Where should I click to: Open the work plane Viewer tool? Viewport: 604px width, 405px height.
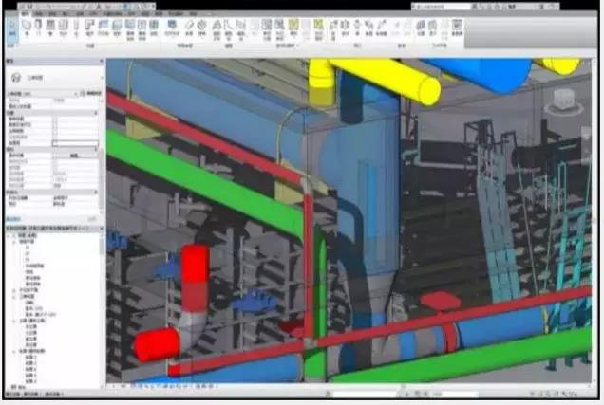457,28
